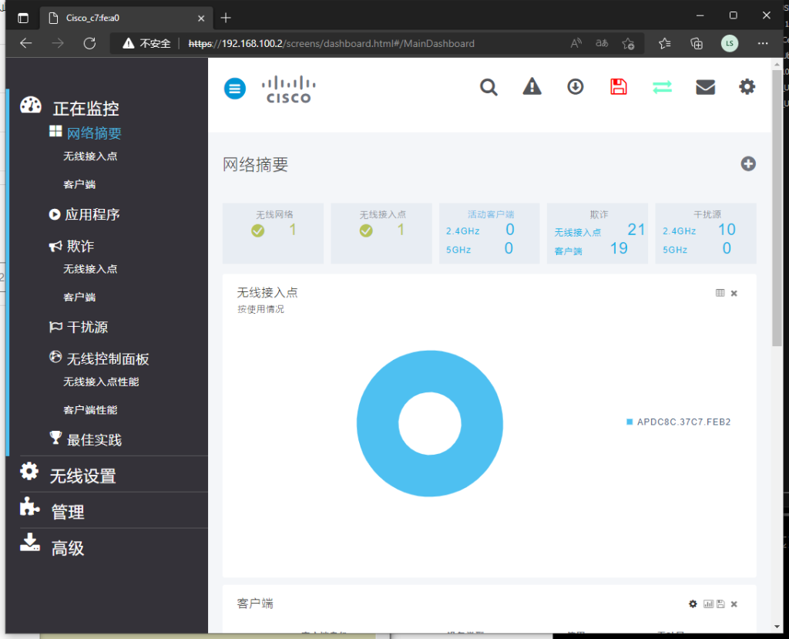Open the search magnifier icon
789x639 pixels.
489,87
